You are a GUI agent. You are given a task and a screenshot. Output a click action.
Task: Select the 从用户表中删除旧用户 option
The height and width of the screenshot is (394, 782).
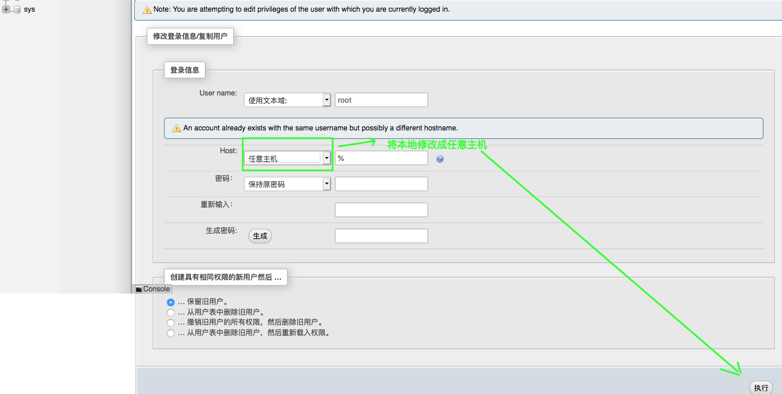pyautogui.click(x=171, y=312)
